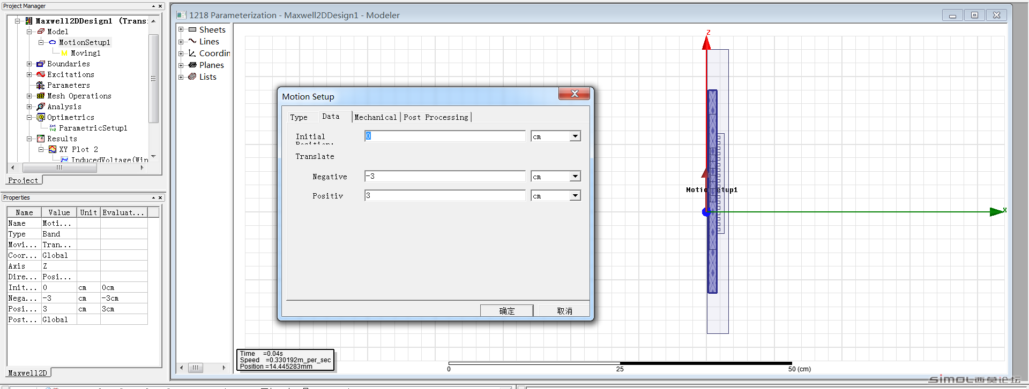Click the Negative translate limit field
Screen dimensions: 1029x389
(445, 176)
